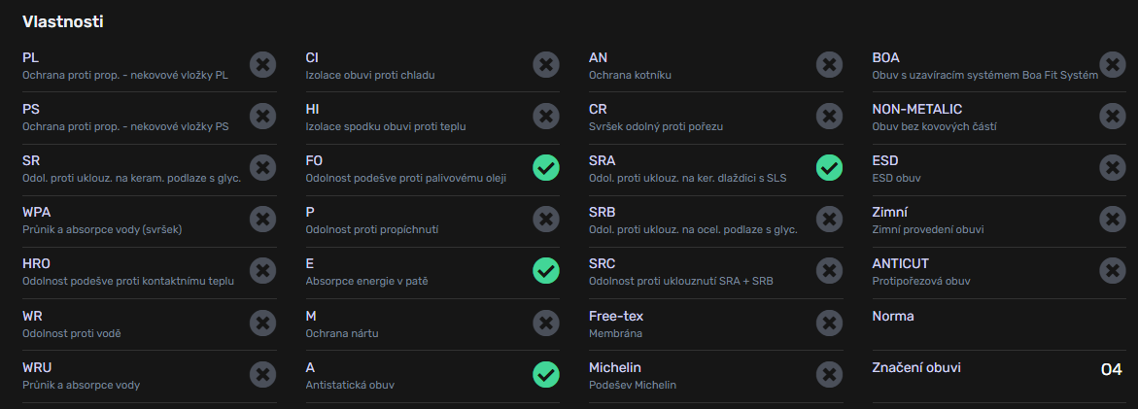Click the gray X icon beside PL
Screen dimensions: 1138x409
262,64
